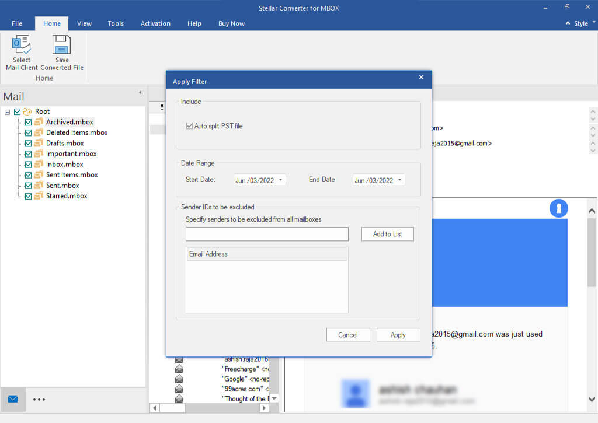
Task: Click the Drafts.mbox folder icon
Action: pos(38,143)
